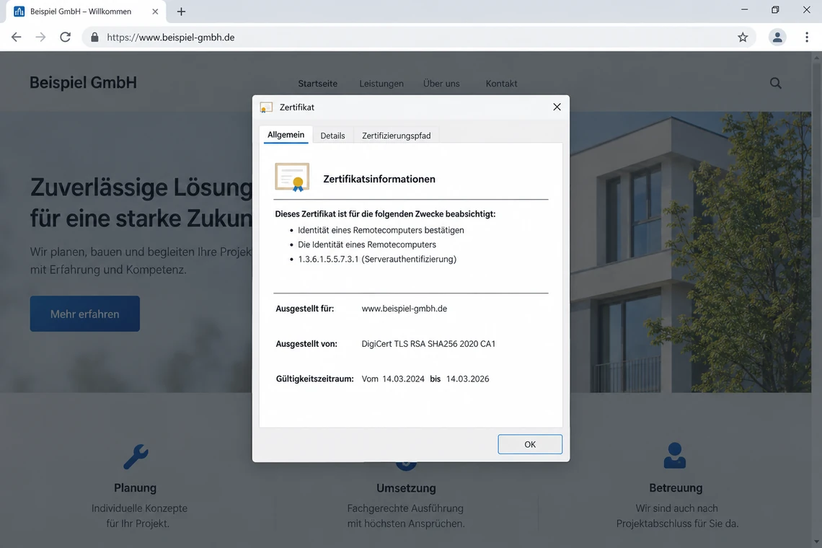Open the Kontakt navigation item
The height and width of the screenshot is (548, 822).
pos(501,84)
